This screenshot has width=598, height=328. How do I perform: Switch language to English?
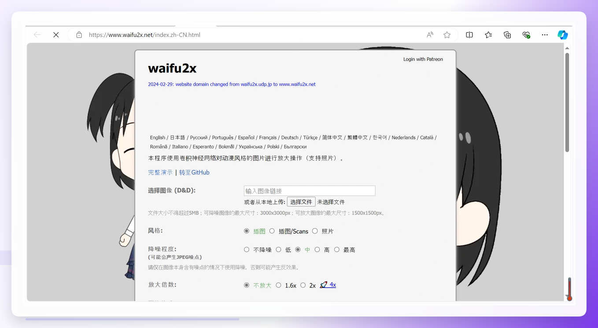click(x=157, y=137)
